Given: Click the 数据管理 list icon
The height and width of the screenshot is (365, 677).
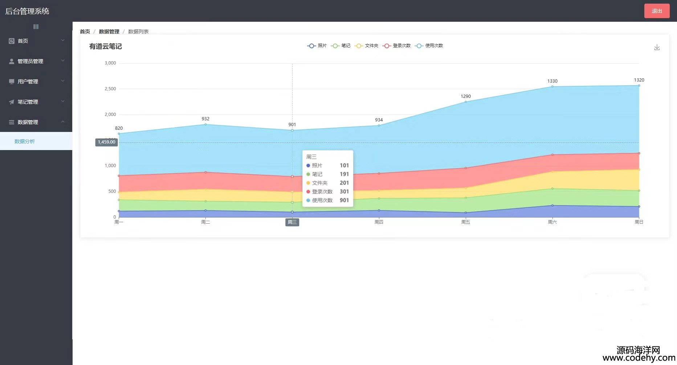Looking at the screenshot, I should pos(12,122).
